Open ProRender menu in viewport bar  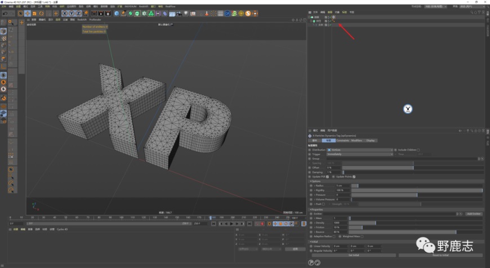[x=95, y=20]
